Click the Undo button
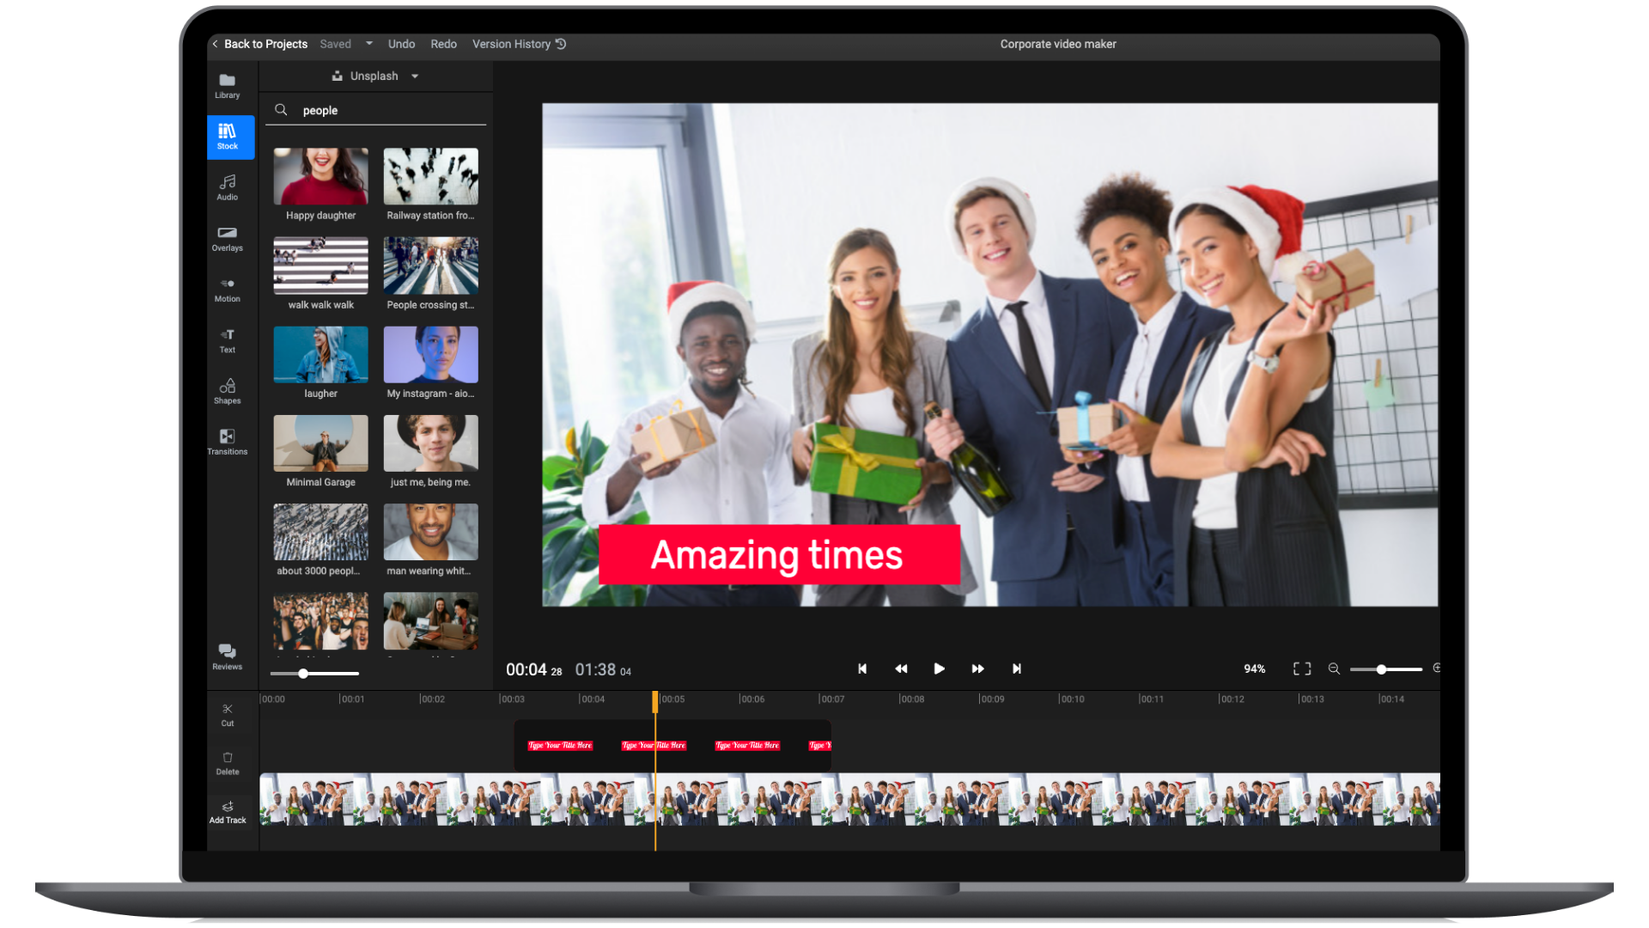Image resolution: width=1649 pixels, height=928 pixels. 401,44
